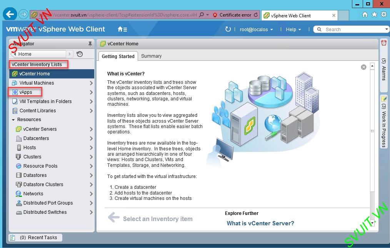Click the Networks globe icon
390x248 pixels.
[19, 193]
